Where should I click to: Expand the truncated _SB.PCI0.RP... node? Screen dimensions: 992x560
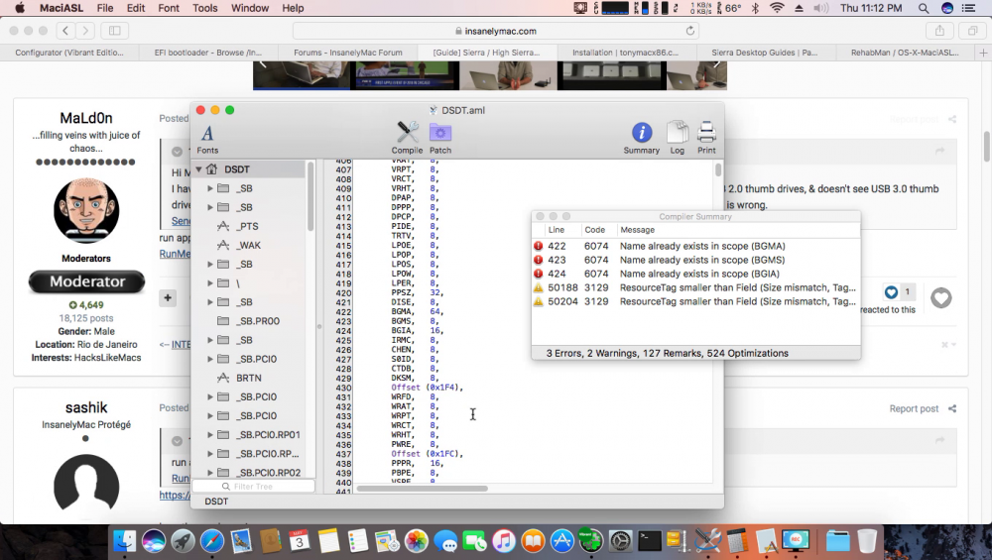click(x=210, y=454)
